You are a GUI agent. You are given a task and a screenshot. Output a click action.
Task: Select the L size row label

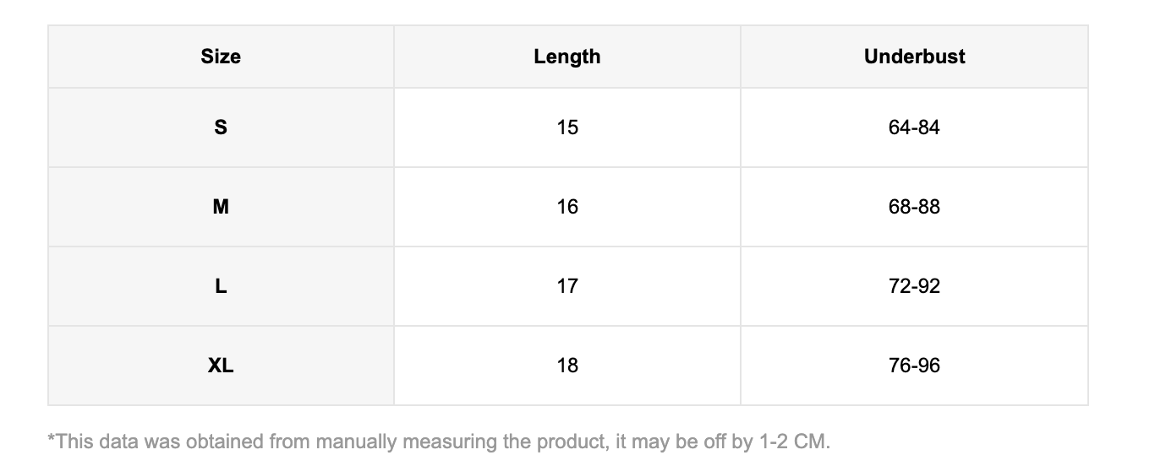point(221,286)
